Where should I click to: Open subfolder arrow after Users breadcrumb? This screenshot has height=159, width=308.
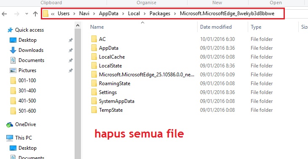tap(74, 14)
